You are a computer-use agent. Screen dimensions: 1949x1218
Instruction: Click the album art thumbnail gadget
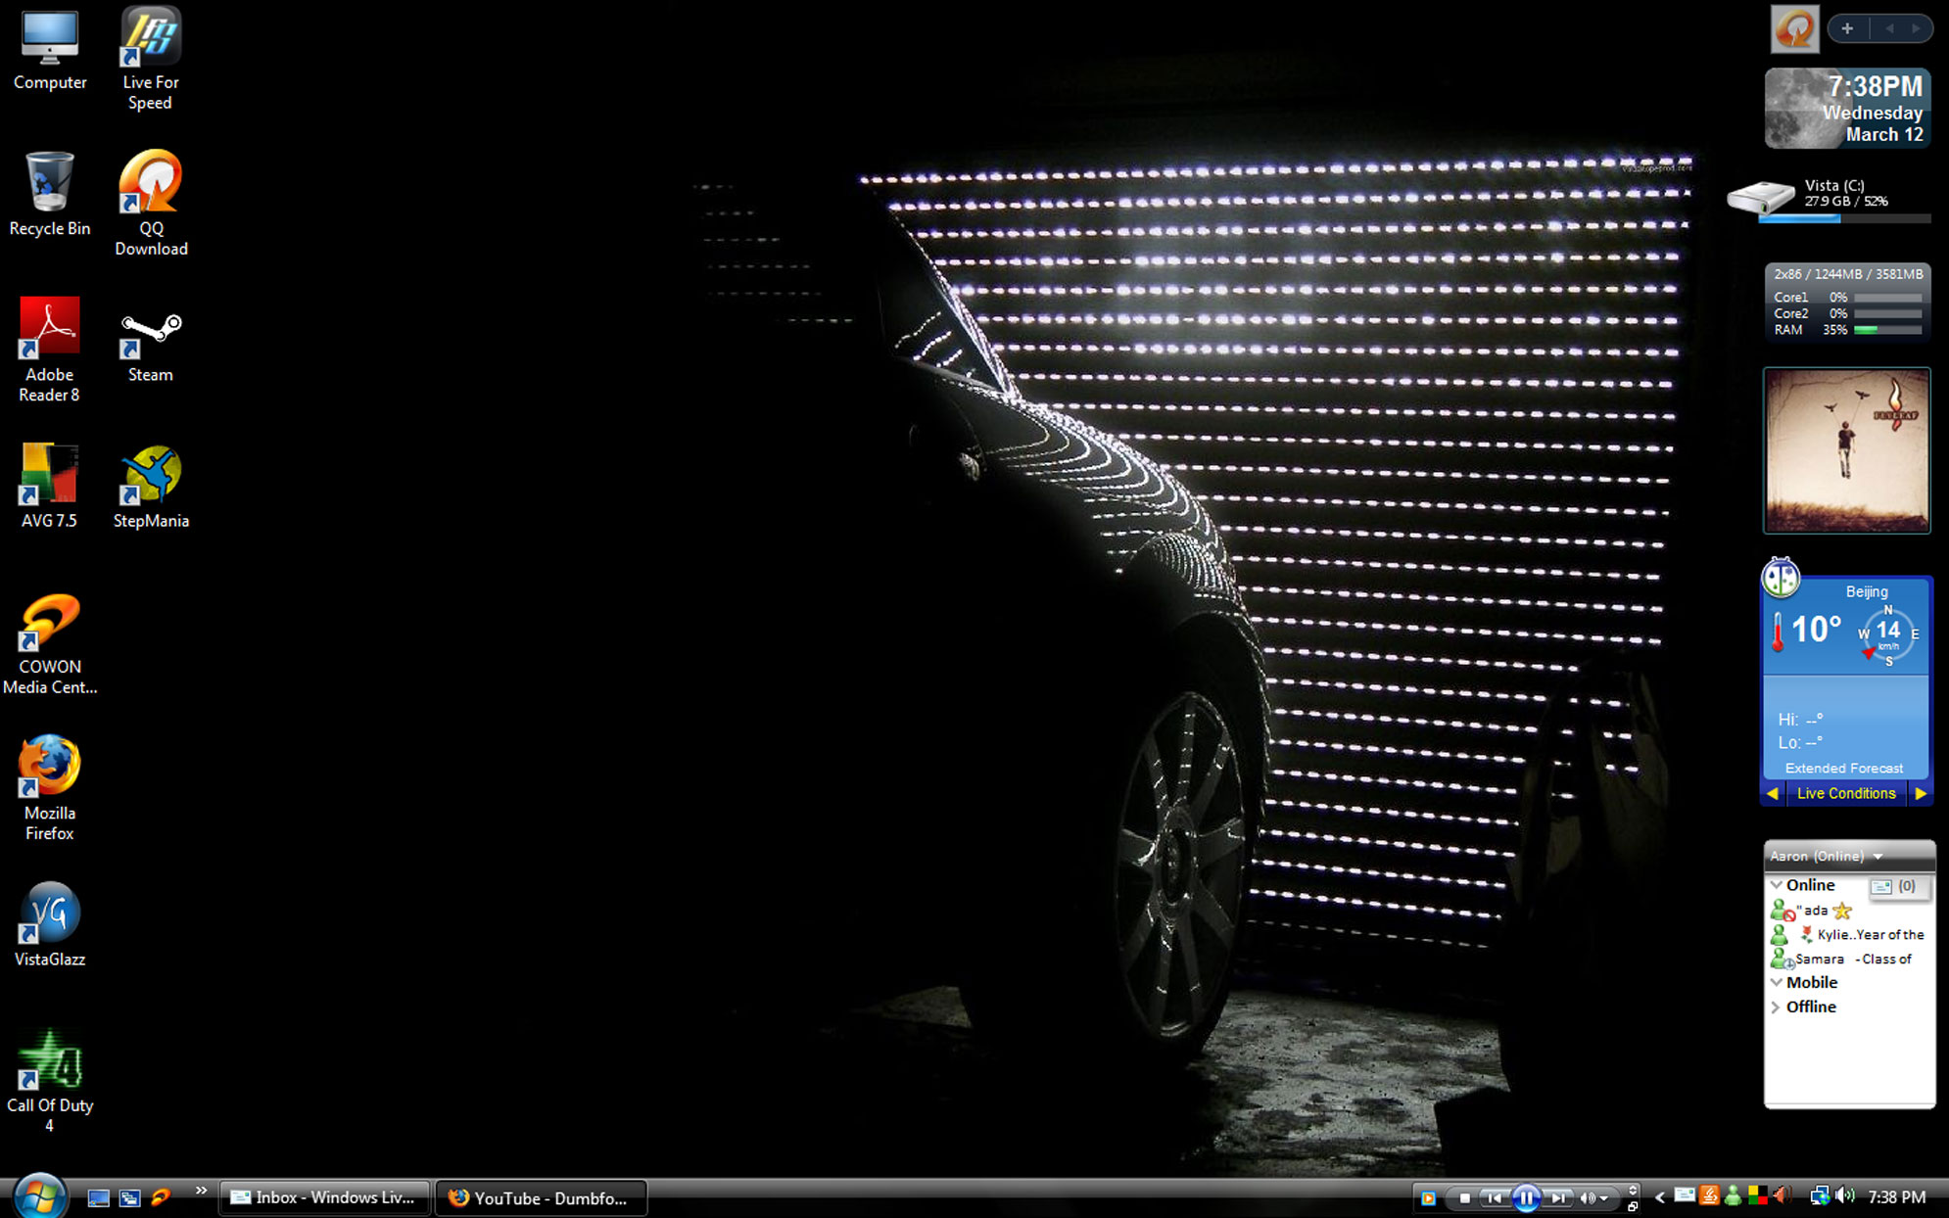coord(1846,450)
